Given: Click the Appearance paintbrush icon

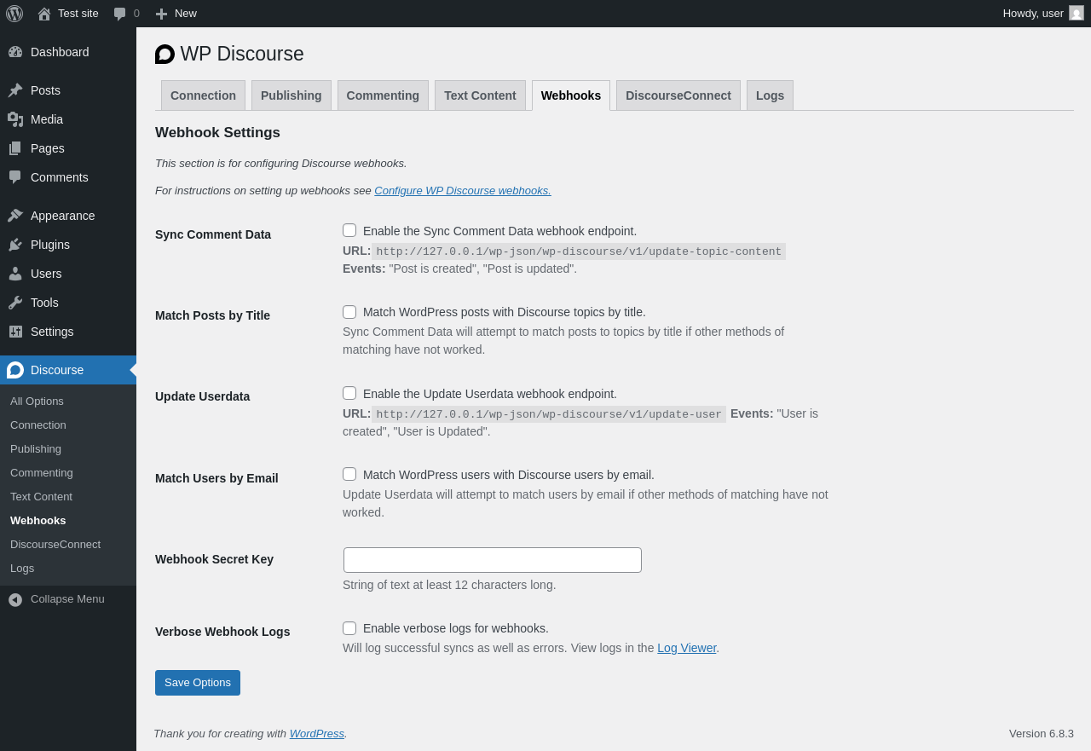Looking at the screenshot, I should [15, 216].
